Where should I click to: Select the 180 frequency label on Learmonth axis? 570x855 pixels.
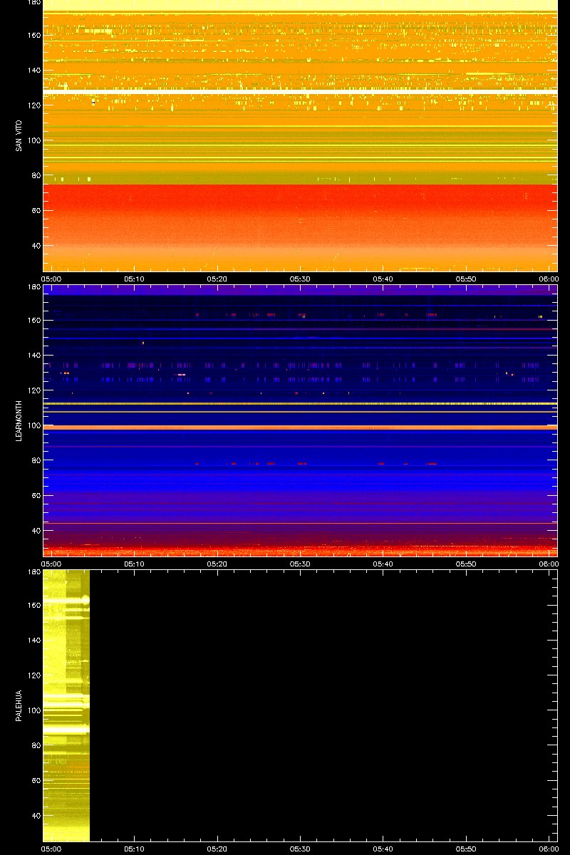pos(33,287)
